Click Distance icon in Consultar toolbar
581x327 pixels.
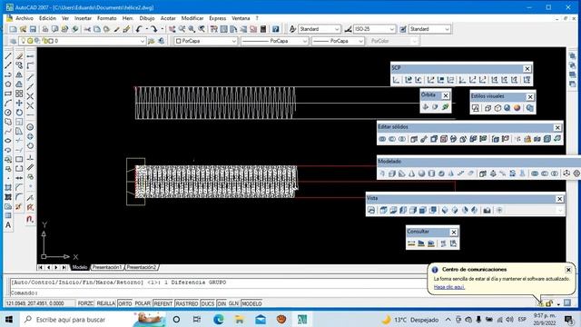click(411, 243)
